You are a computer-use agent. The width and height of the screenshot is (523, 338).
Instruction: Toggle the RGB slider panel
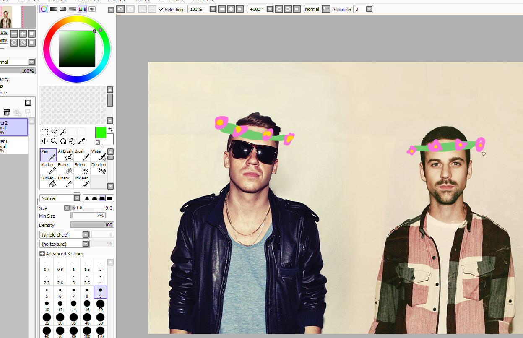tap(54, 9)
